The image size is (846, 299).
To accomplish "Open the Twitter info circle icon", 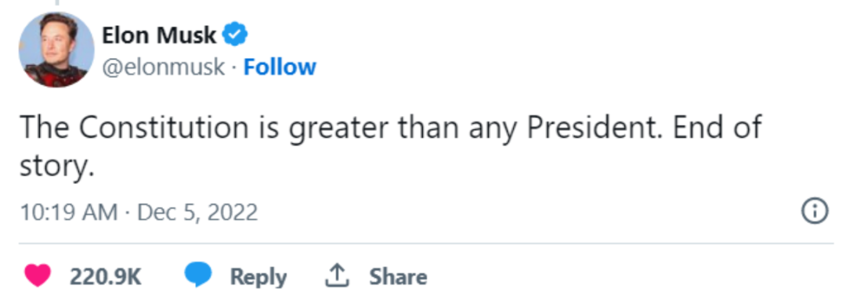I will (x=815, y=211).
